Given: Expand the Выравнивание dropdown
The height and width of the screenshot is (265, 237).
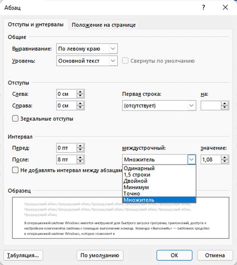Looking at the screenshot, I should 113,49.
